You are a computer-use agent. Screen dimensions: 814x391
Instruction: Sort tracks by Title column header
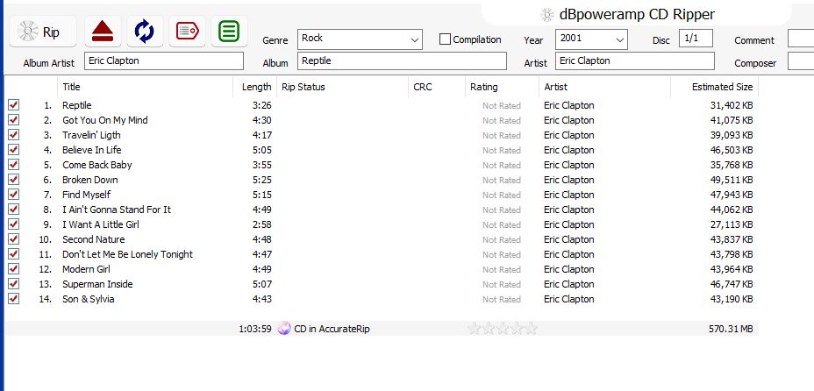click(x=72, y=87)
